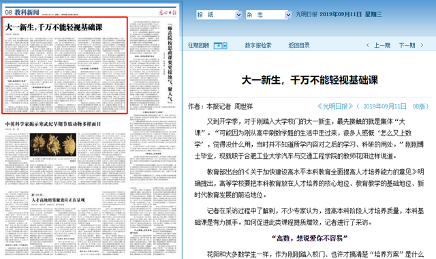
Task: Click the 2019年09月11日 date link under title
Action: tap(384, 106)
